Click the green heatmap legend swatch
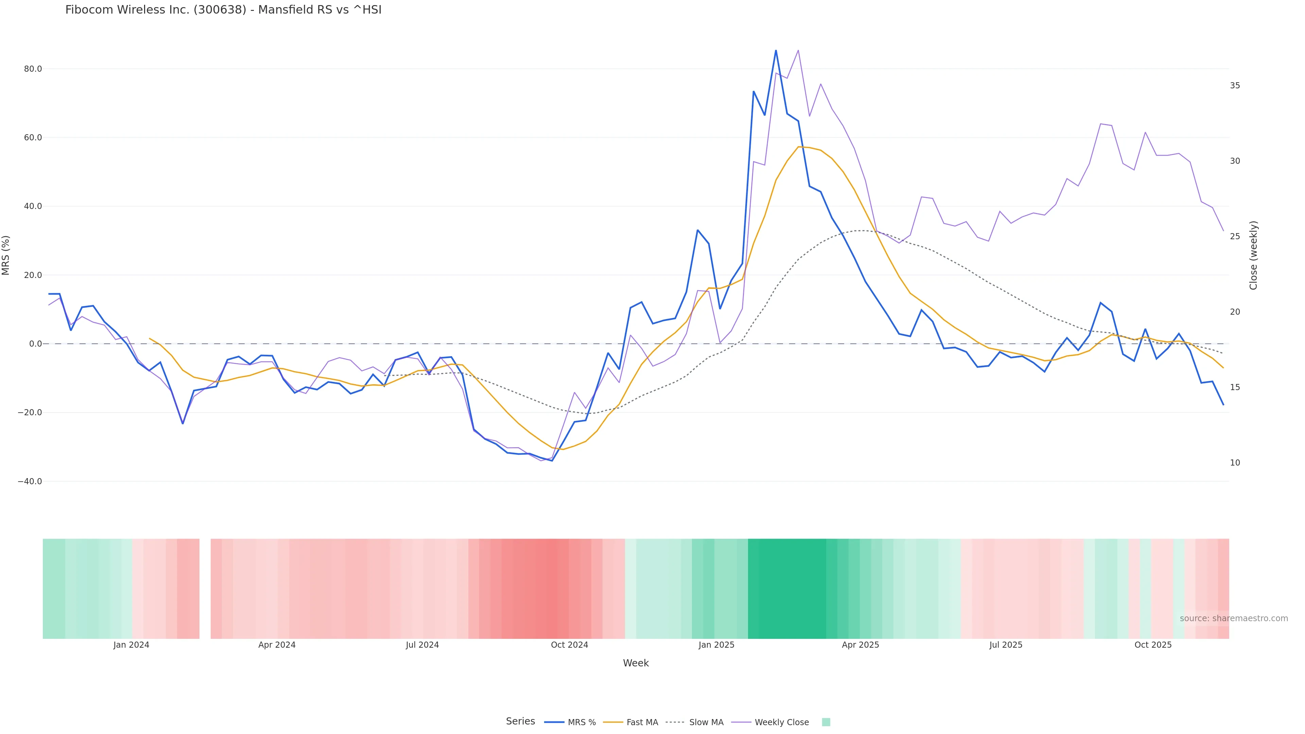 (x=826, y=722)
